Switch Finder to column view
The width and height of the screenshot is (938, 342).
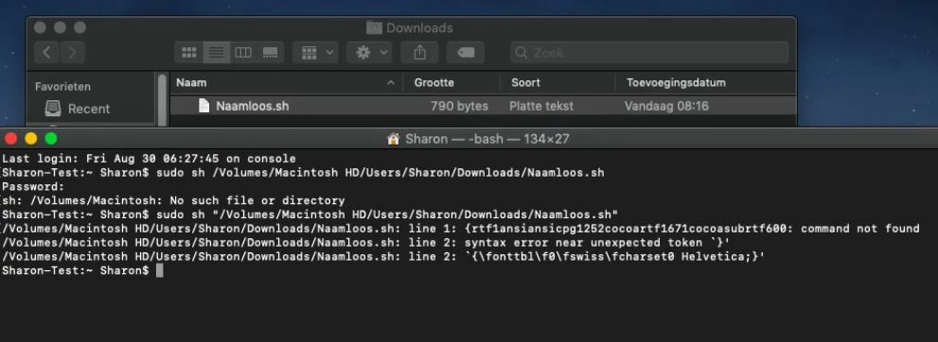243,53
